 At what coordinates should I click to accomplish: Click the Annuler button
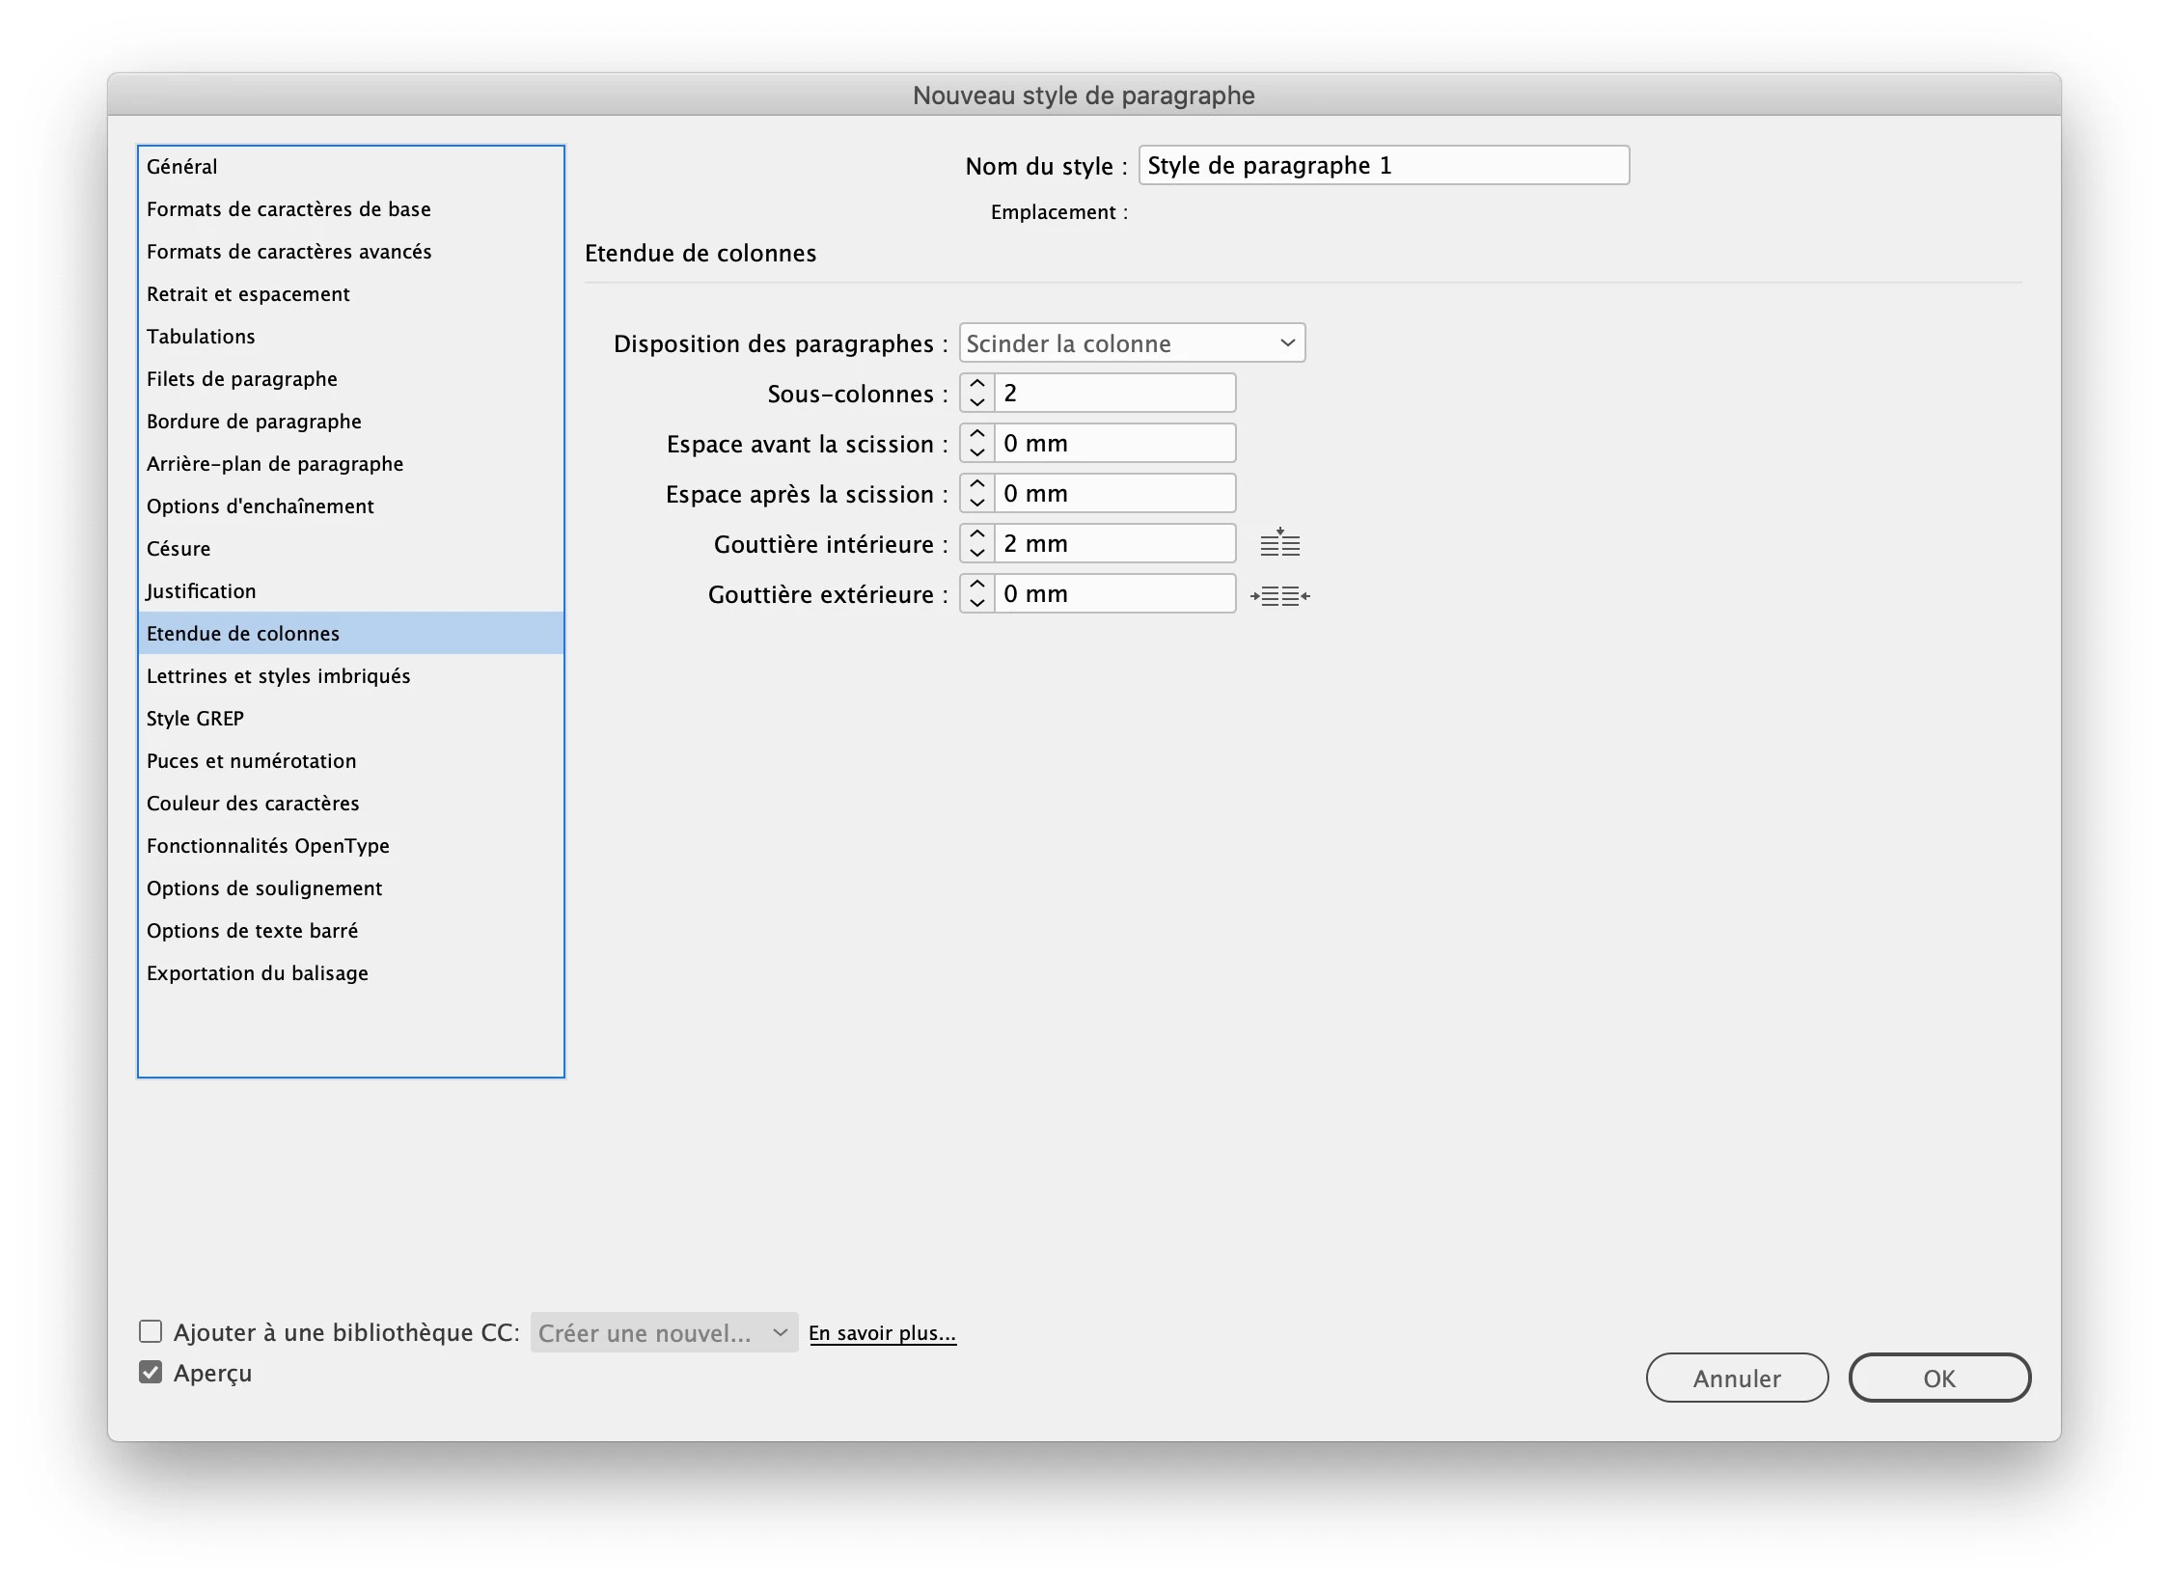(1736, 1378)
